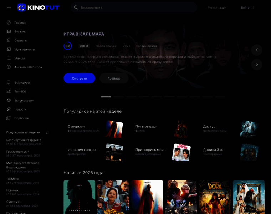Click the Подборки sidebar label
This screenshot has width=271, height=214.
point(21,118)
